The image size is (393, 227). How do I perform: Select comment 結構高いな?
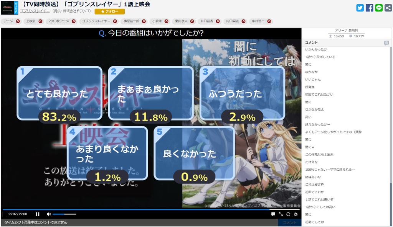313,177
